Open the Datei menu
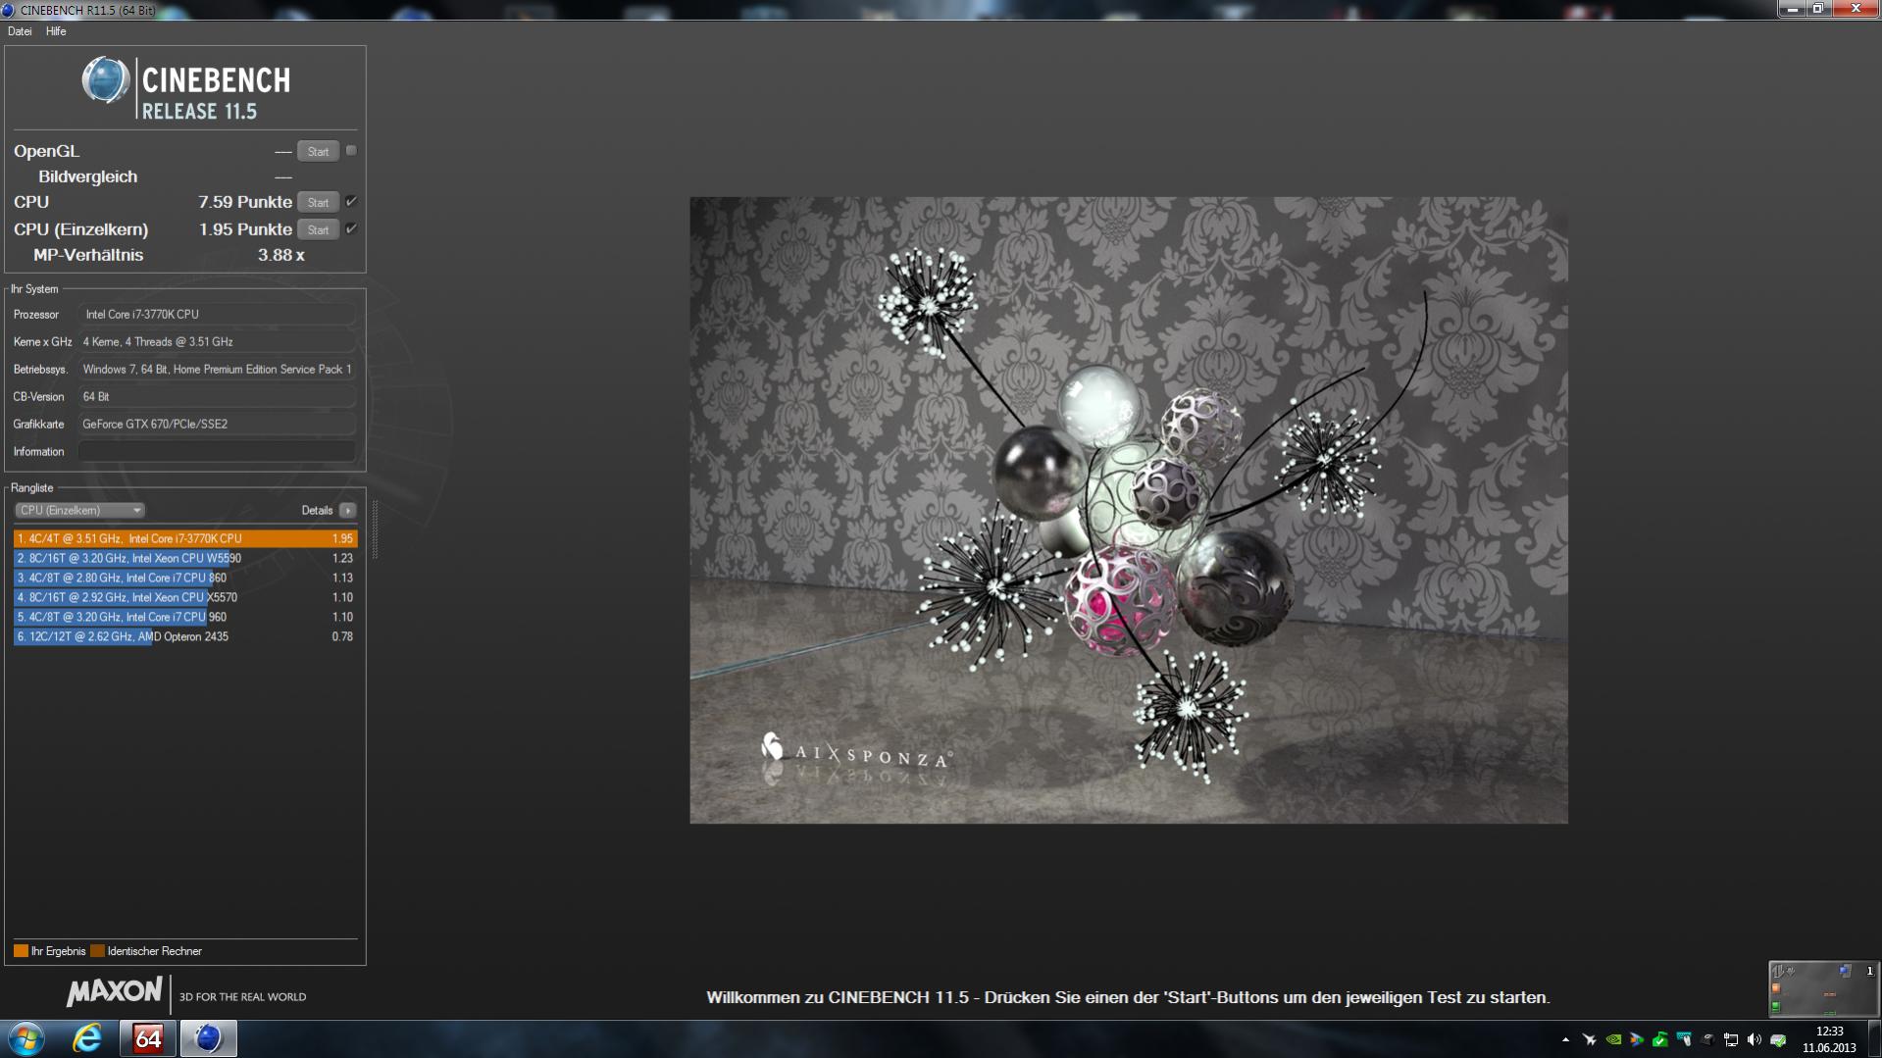The image size is (1882, 1058). coord(20,31)
